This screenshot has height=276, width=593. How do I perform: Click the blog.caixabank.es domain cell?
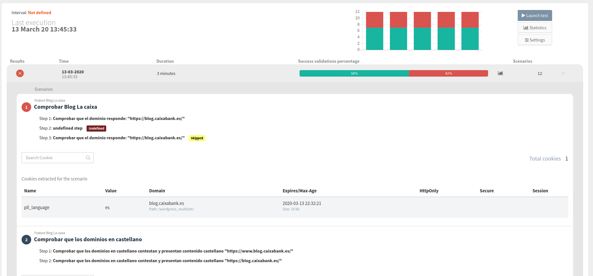(x=167, y=203)
